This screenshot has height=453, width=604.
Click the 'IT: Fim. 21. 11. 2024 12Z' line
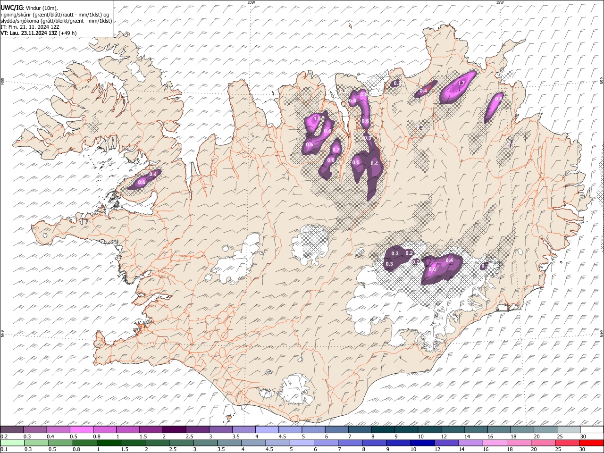pyautogui.click(x=30, y=27)
